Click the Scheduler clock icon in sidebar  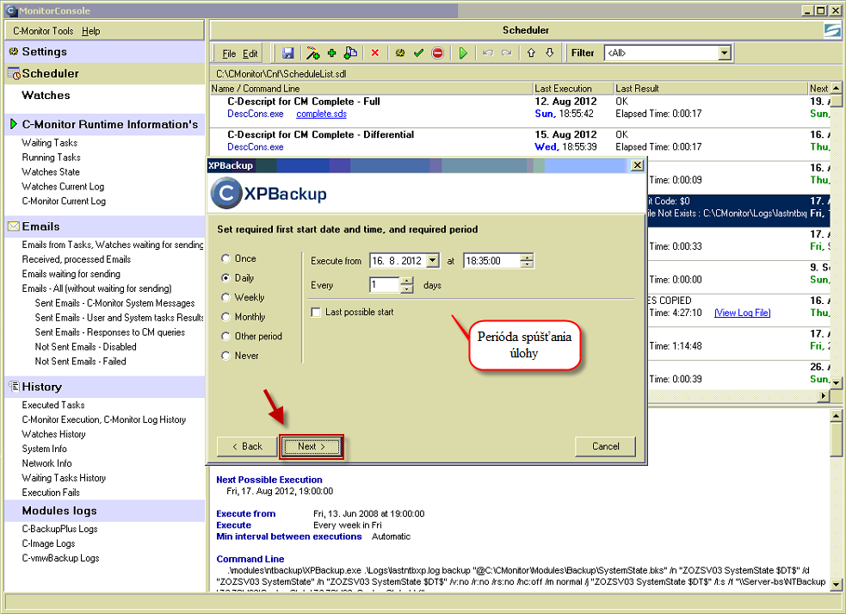[x=14, y=74]
